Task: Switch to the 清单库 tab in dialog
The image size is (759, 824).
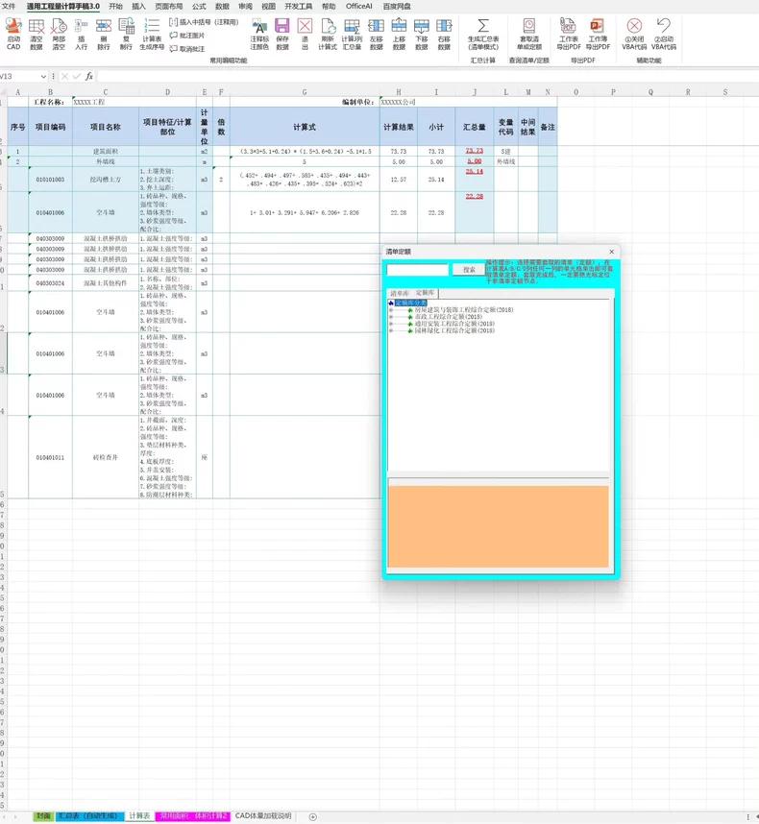Action: tap(399, 292)
